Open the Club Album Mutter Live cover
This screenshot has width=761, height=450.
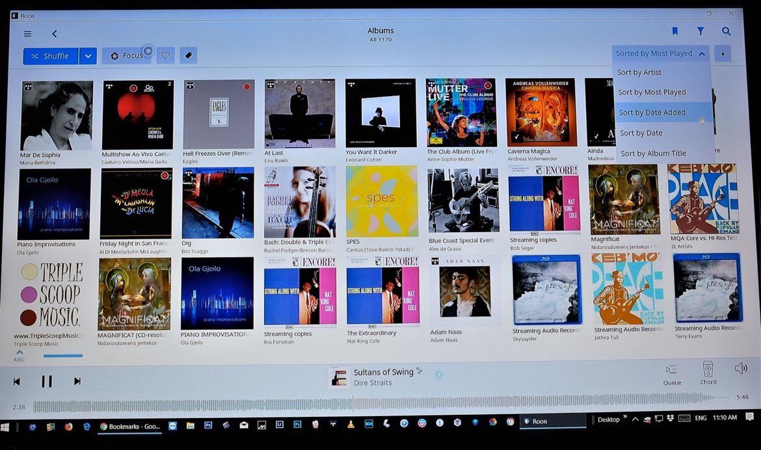[x=461, y=112]
